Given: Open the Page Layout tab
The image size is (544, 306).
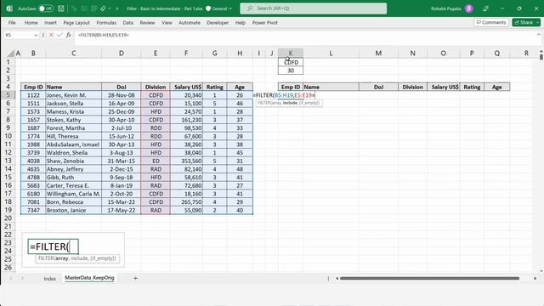Looking at the screenshot, I should (x=76, y=23).
